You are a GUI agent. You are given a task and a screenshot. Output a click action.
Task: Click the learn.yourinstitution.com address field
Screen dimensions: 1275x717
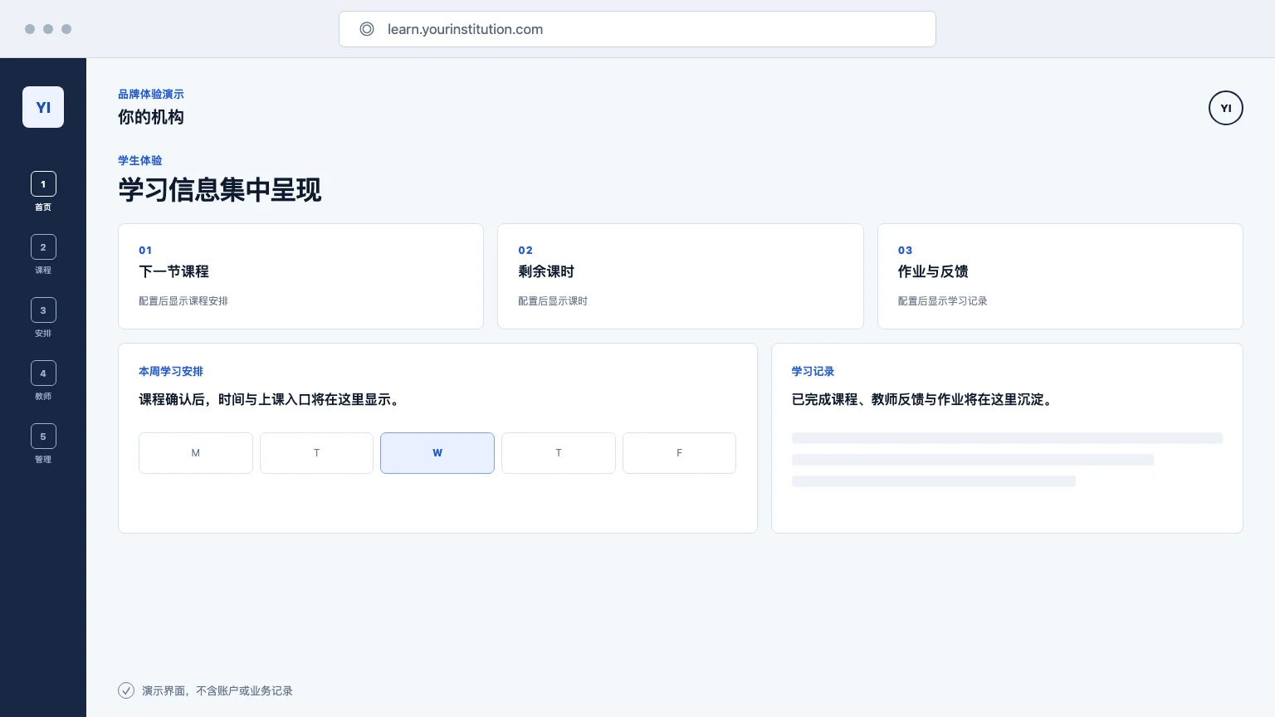pos(637,29)
